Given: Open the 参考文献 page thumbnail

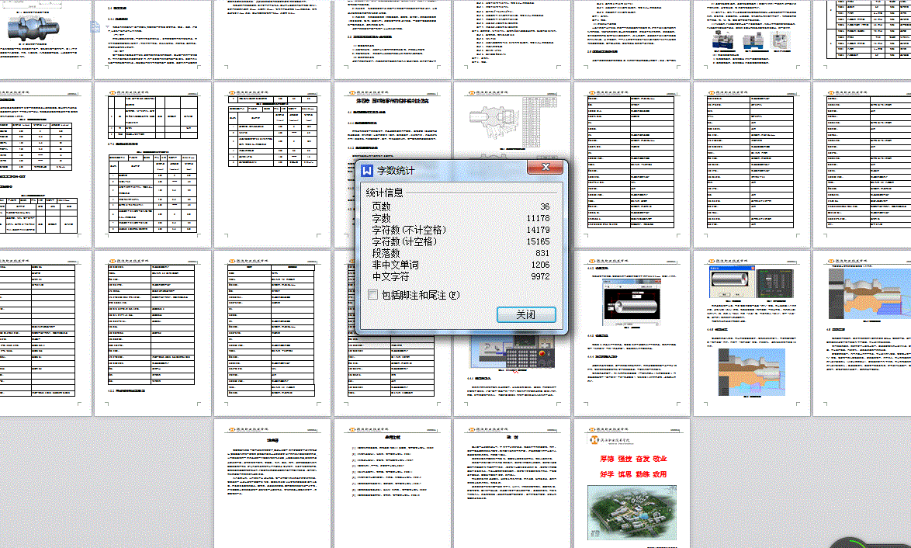Looking at the screenshot, I should click(x=392, y=484).
